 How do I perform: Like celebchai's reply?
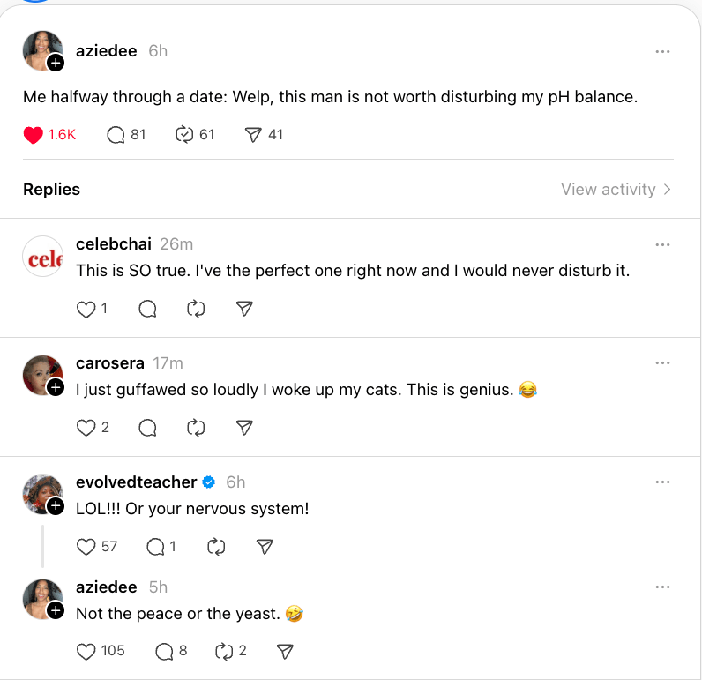(86, 309)
